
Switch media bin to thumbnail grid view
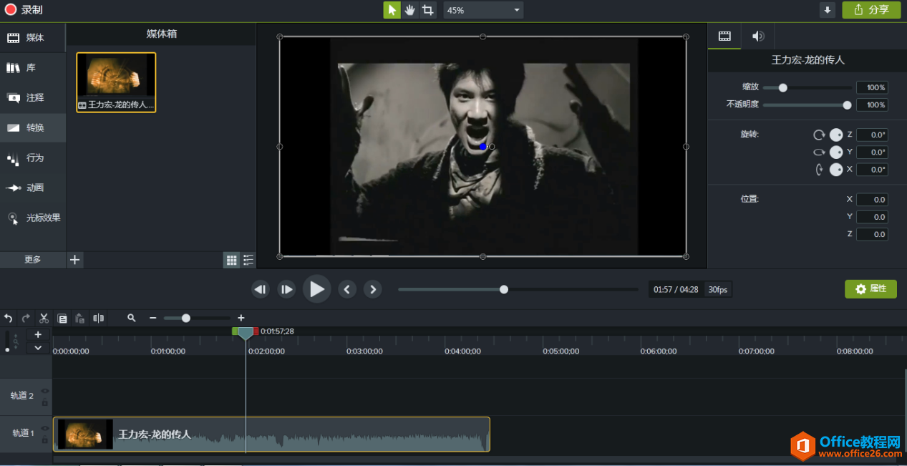point(231,261)
